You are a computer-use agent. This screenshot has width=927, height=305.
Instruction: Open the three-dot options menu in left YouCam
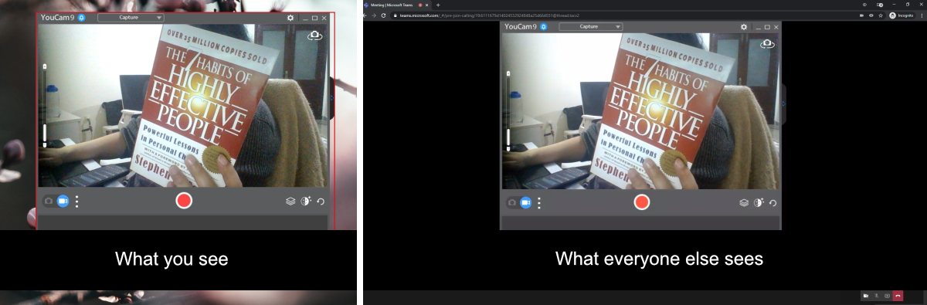coord(76,202)
